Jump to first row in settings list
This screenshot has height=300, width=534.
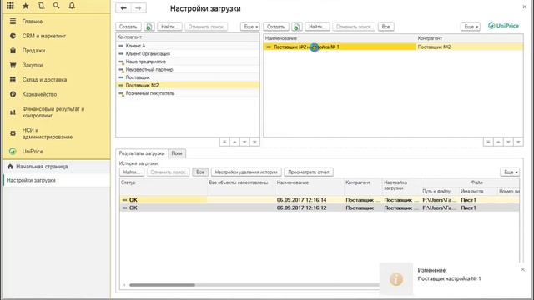tap(488, 142)
